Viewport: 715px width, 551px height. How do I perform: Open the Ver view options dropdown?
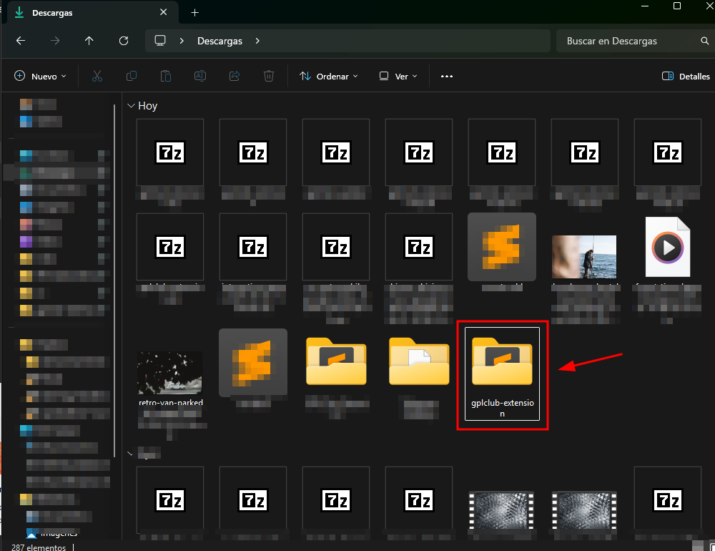tap(398, 76)
